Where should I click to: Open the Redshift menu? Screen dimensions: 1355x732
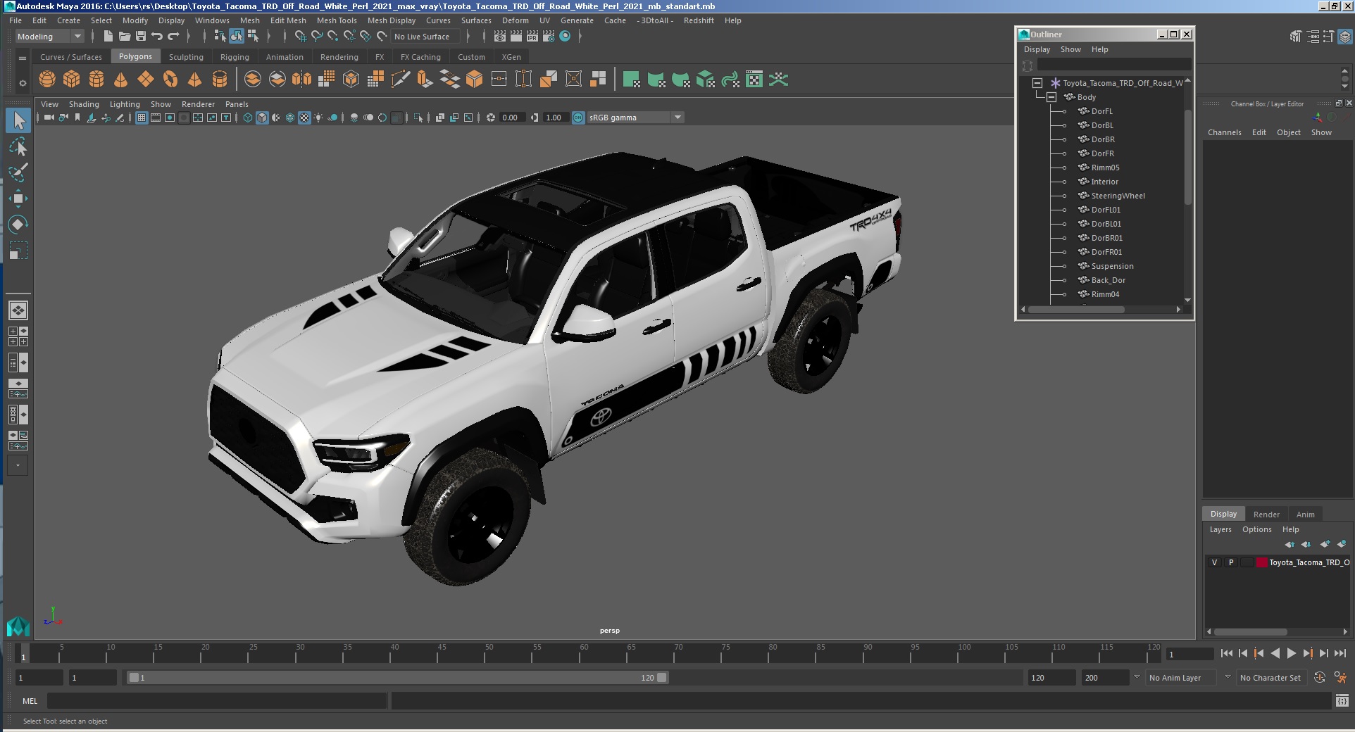tap(699, 20)
